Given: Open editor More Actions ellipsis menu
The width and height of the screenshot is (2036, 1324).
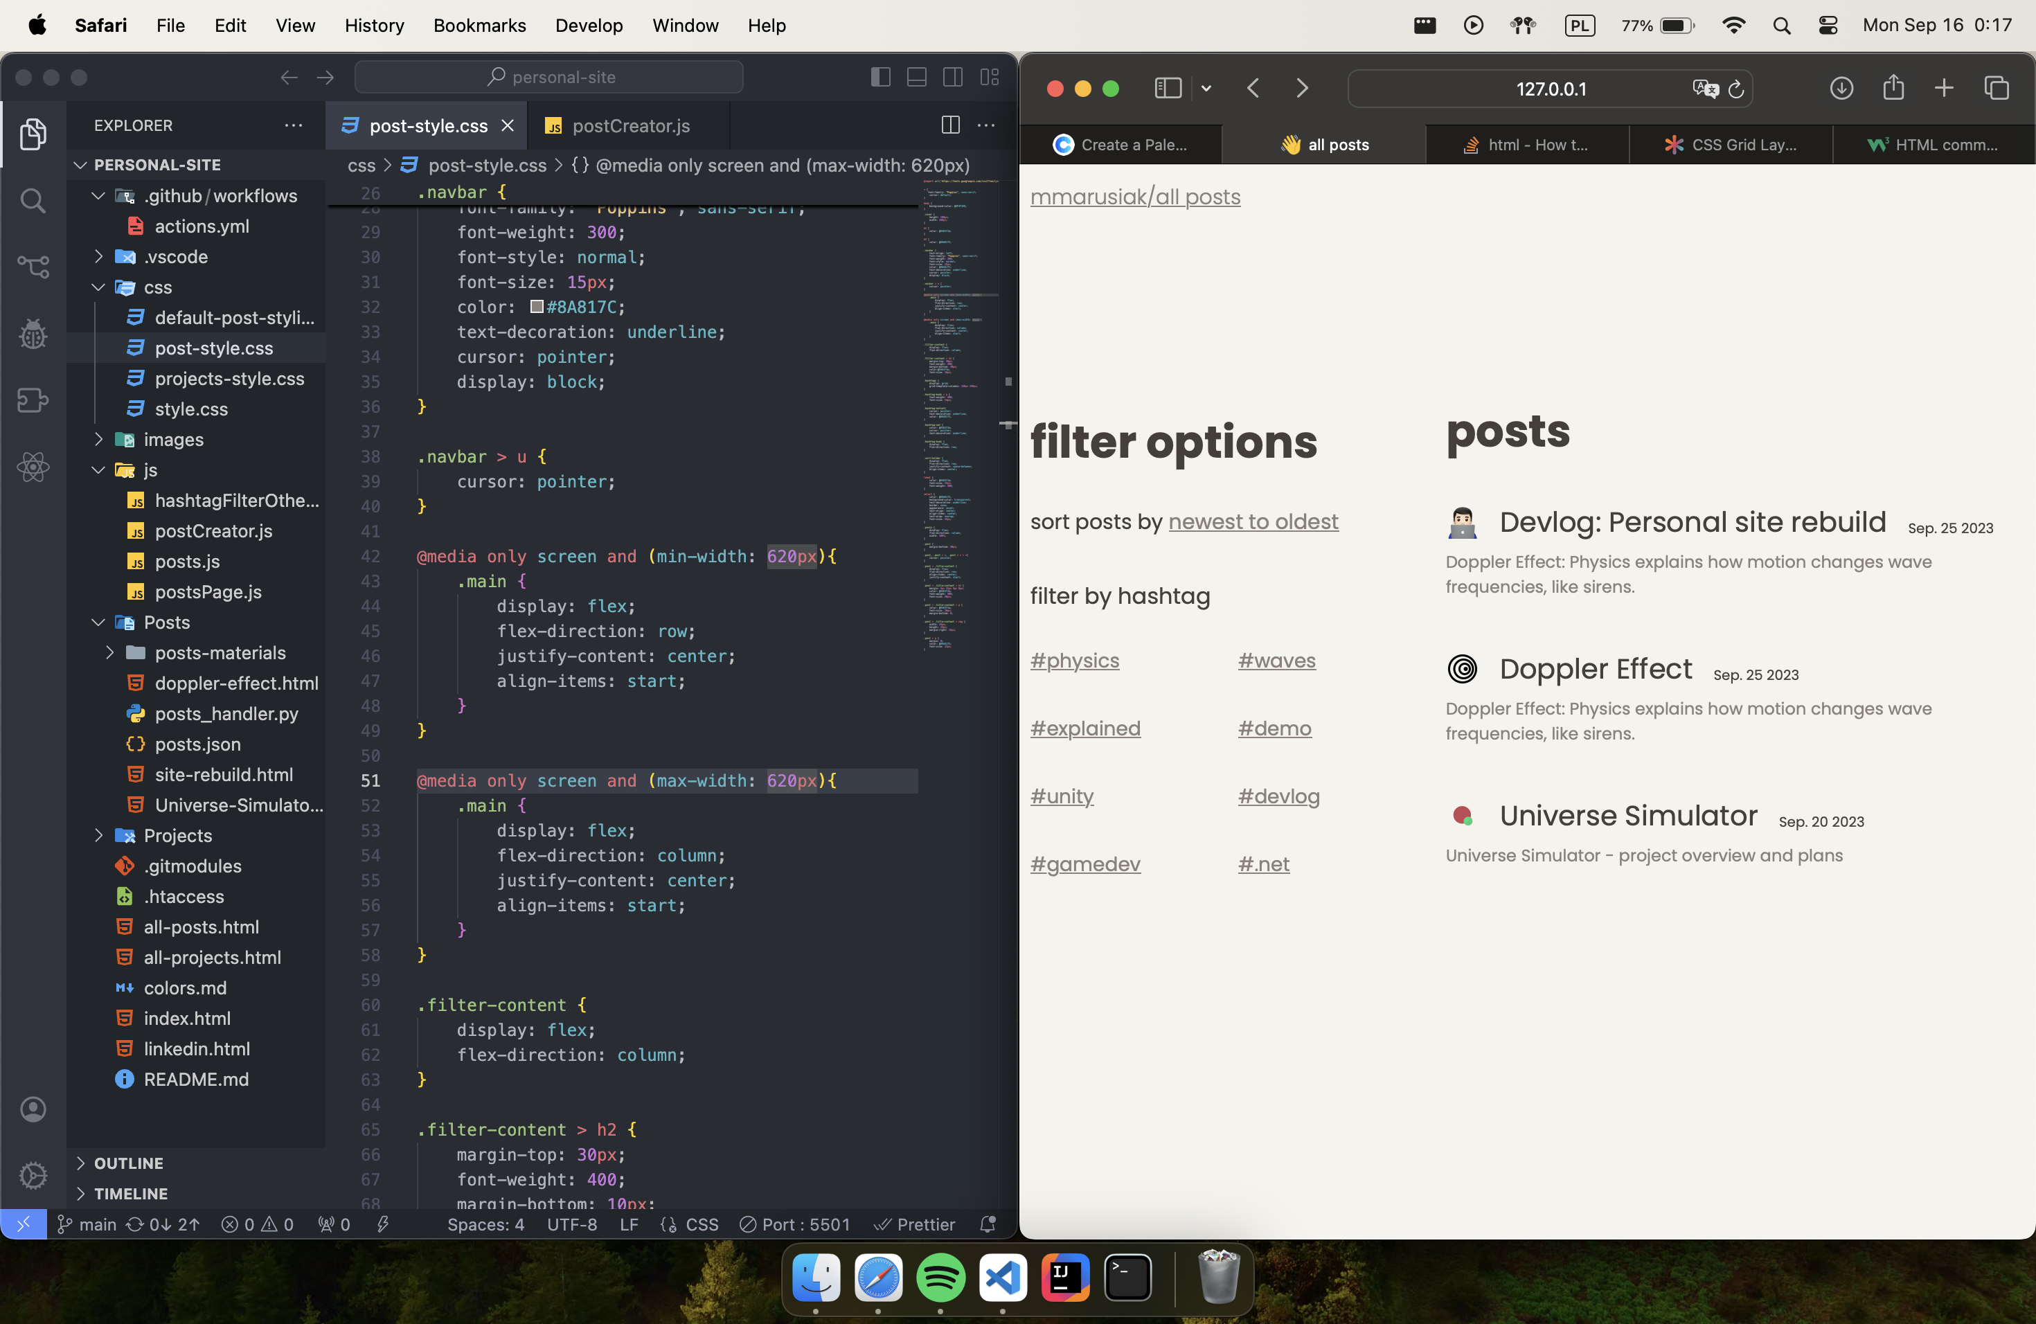Looking at the screenshot, I should [x=985, y=125].
